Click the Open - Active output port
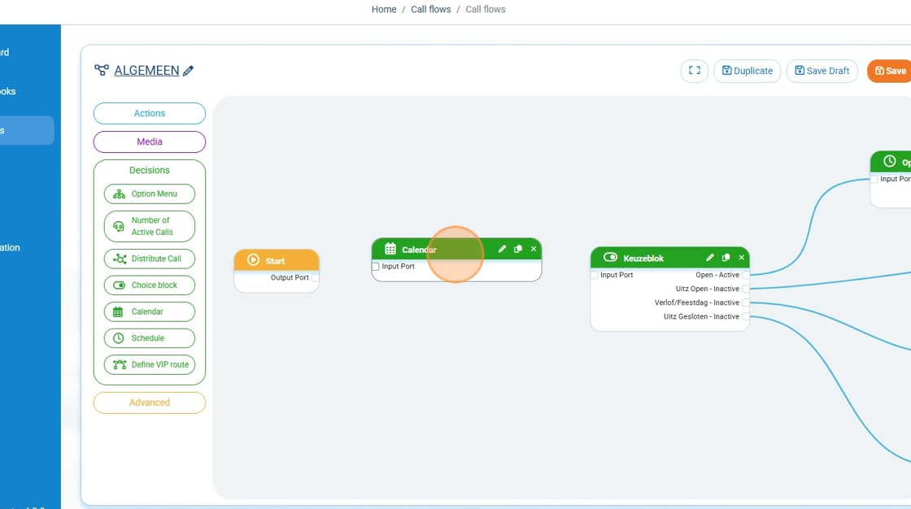 point(746,276)
